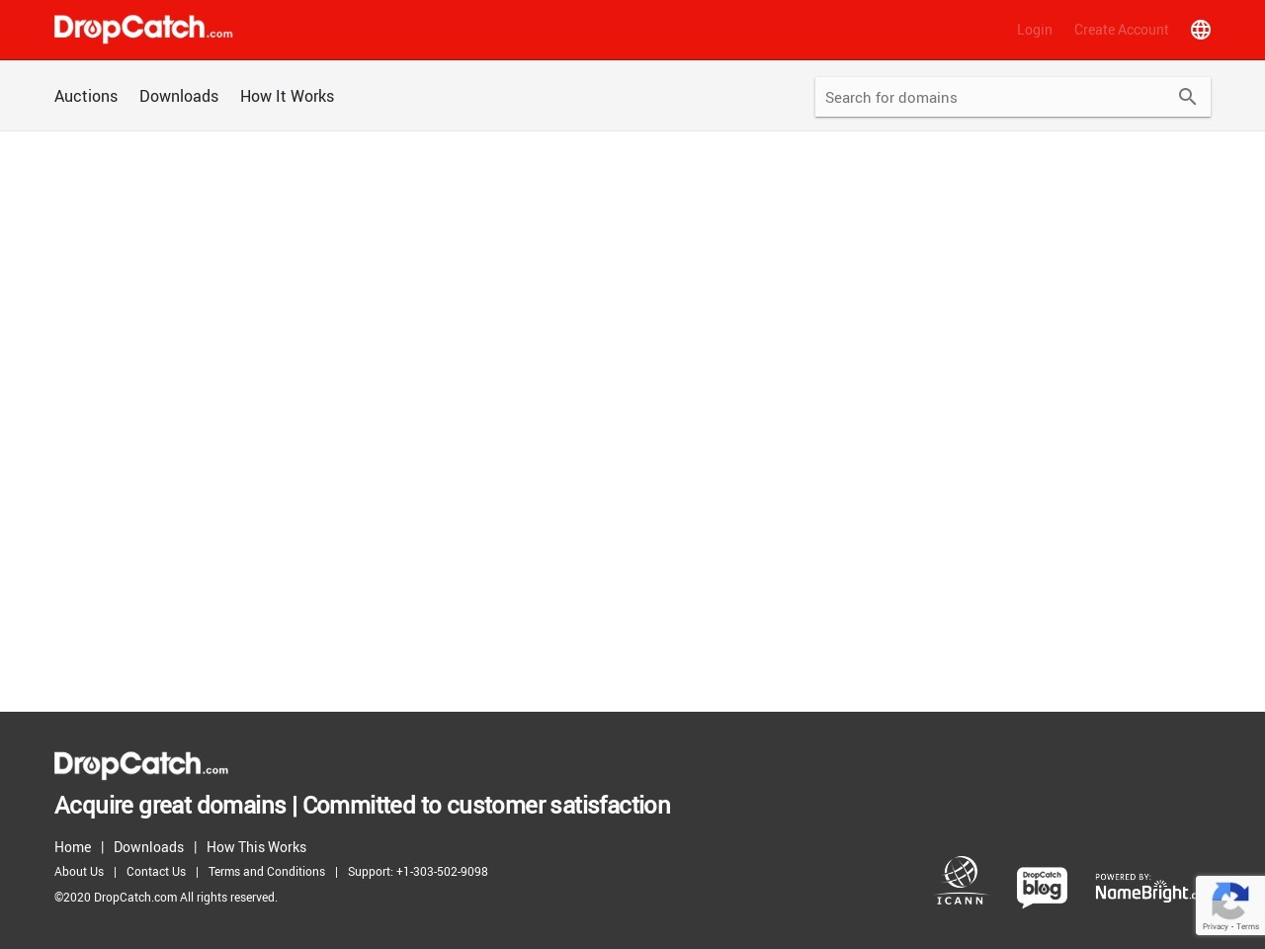Open the Downloads navigation item
The height and width of the screenshot is (949, 1265).
point(179,96)
